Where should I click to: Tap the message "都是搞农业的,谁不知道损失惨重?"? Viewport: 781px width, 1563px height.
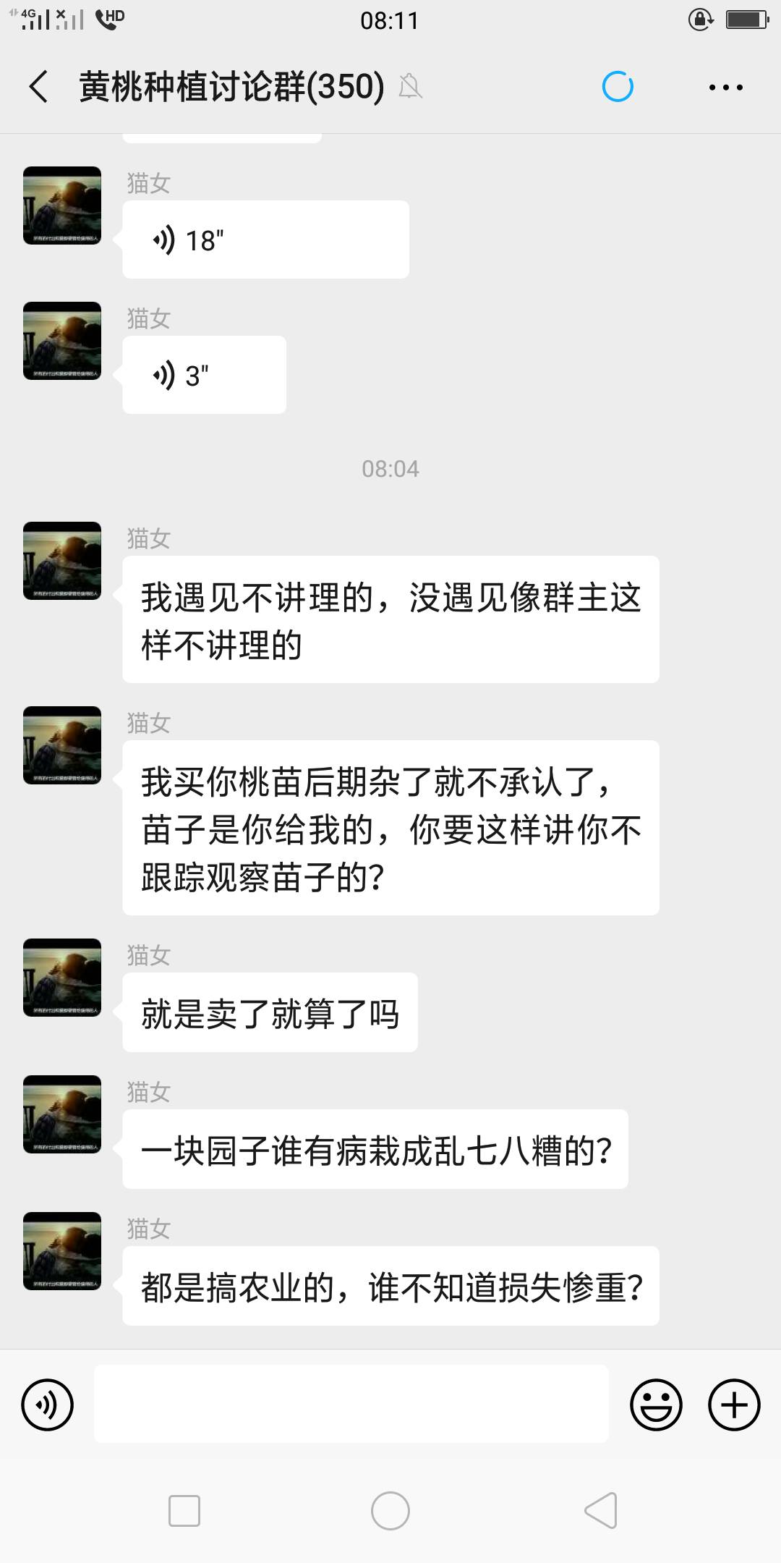(390, 1286)
